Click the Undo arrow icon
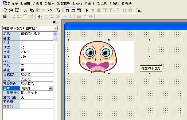 [50, 10]
